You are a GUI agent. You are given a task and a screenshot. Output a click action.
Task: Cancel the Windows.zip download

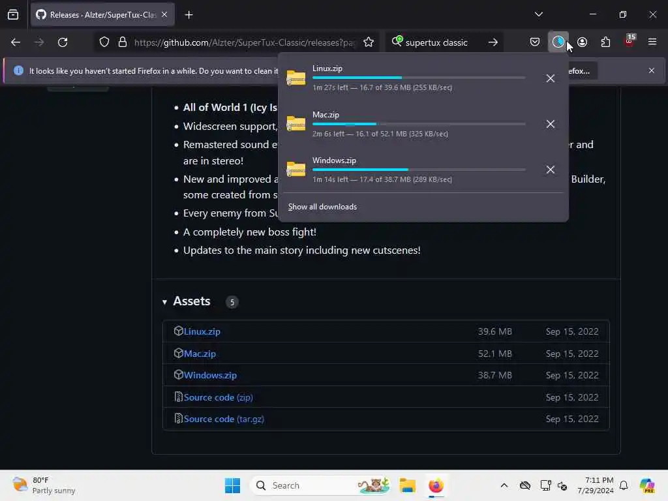551,170
